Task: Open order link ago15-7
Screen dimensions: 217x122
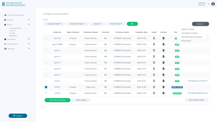Action: [57, 50]
